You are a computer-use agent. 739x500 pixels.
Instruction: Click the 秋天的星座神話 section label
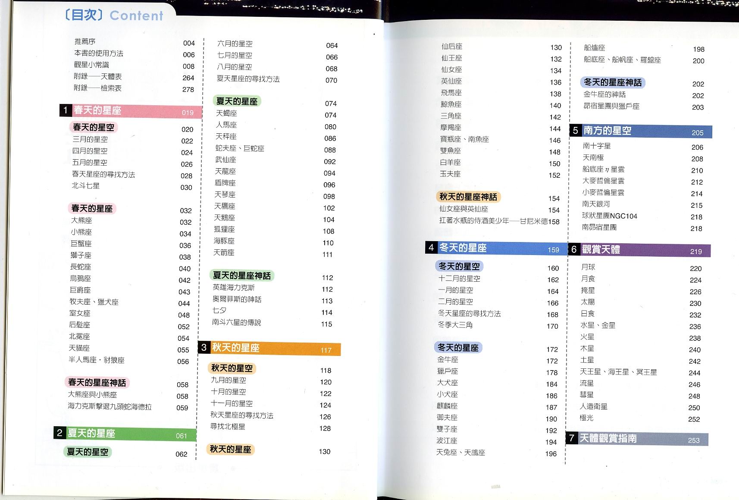468,197
